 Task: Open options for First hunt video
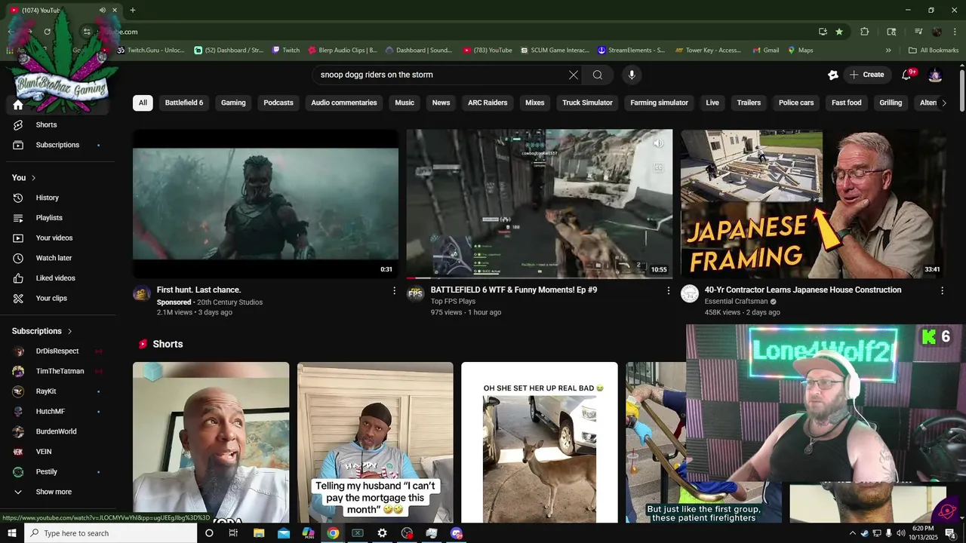coord(394,290)
